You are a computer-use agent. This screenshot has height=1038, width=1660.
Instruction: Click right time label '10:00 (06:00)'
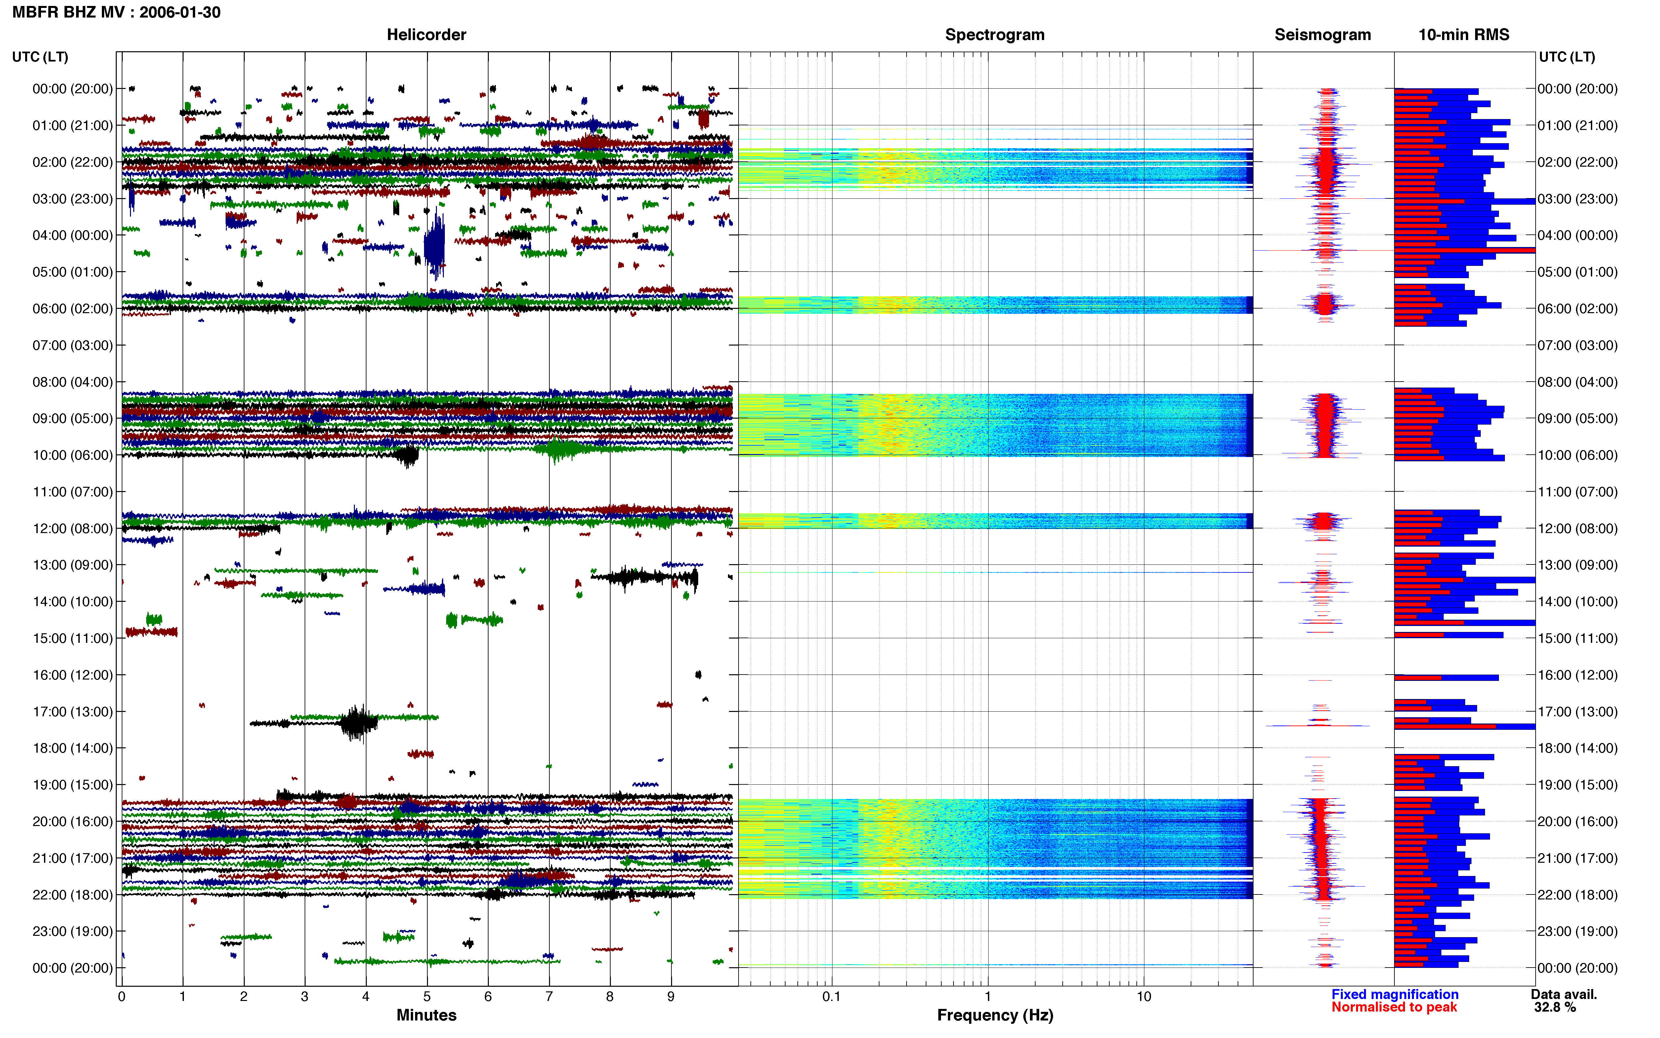point(1578,455)
